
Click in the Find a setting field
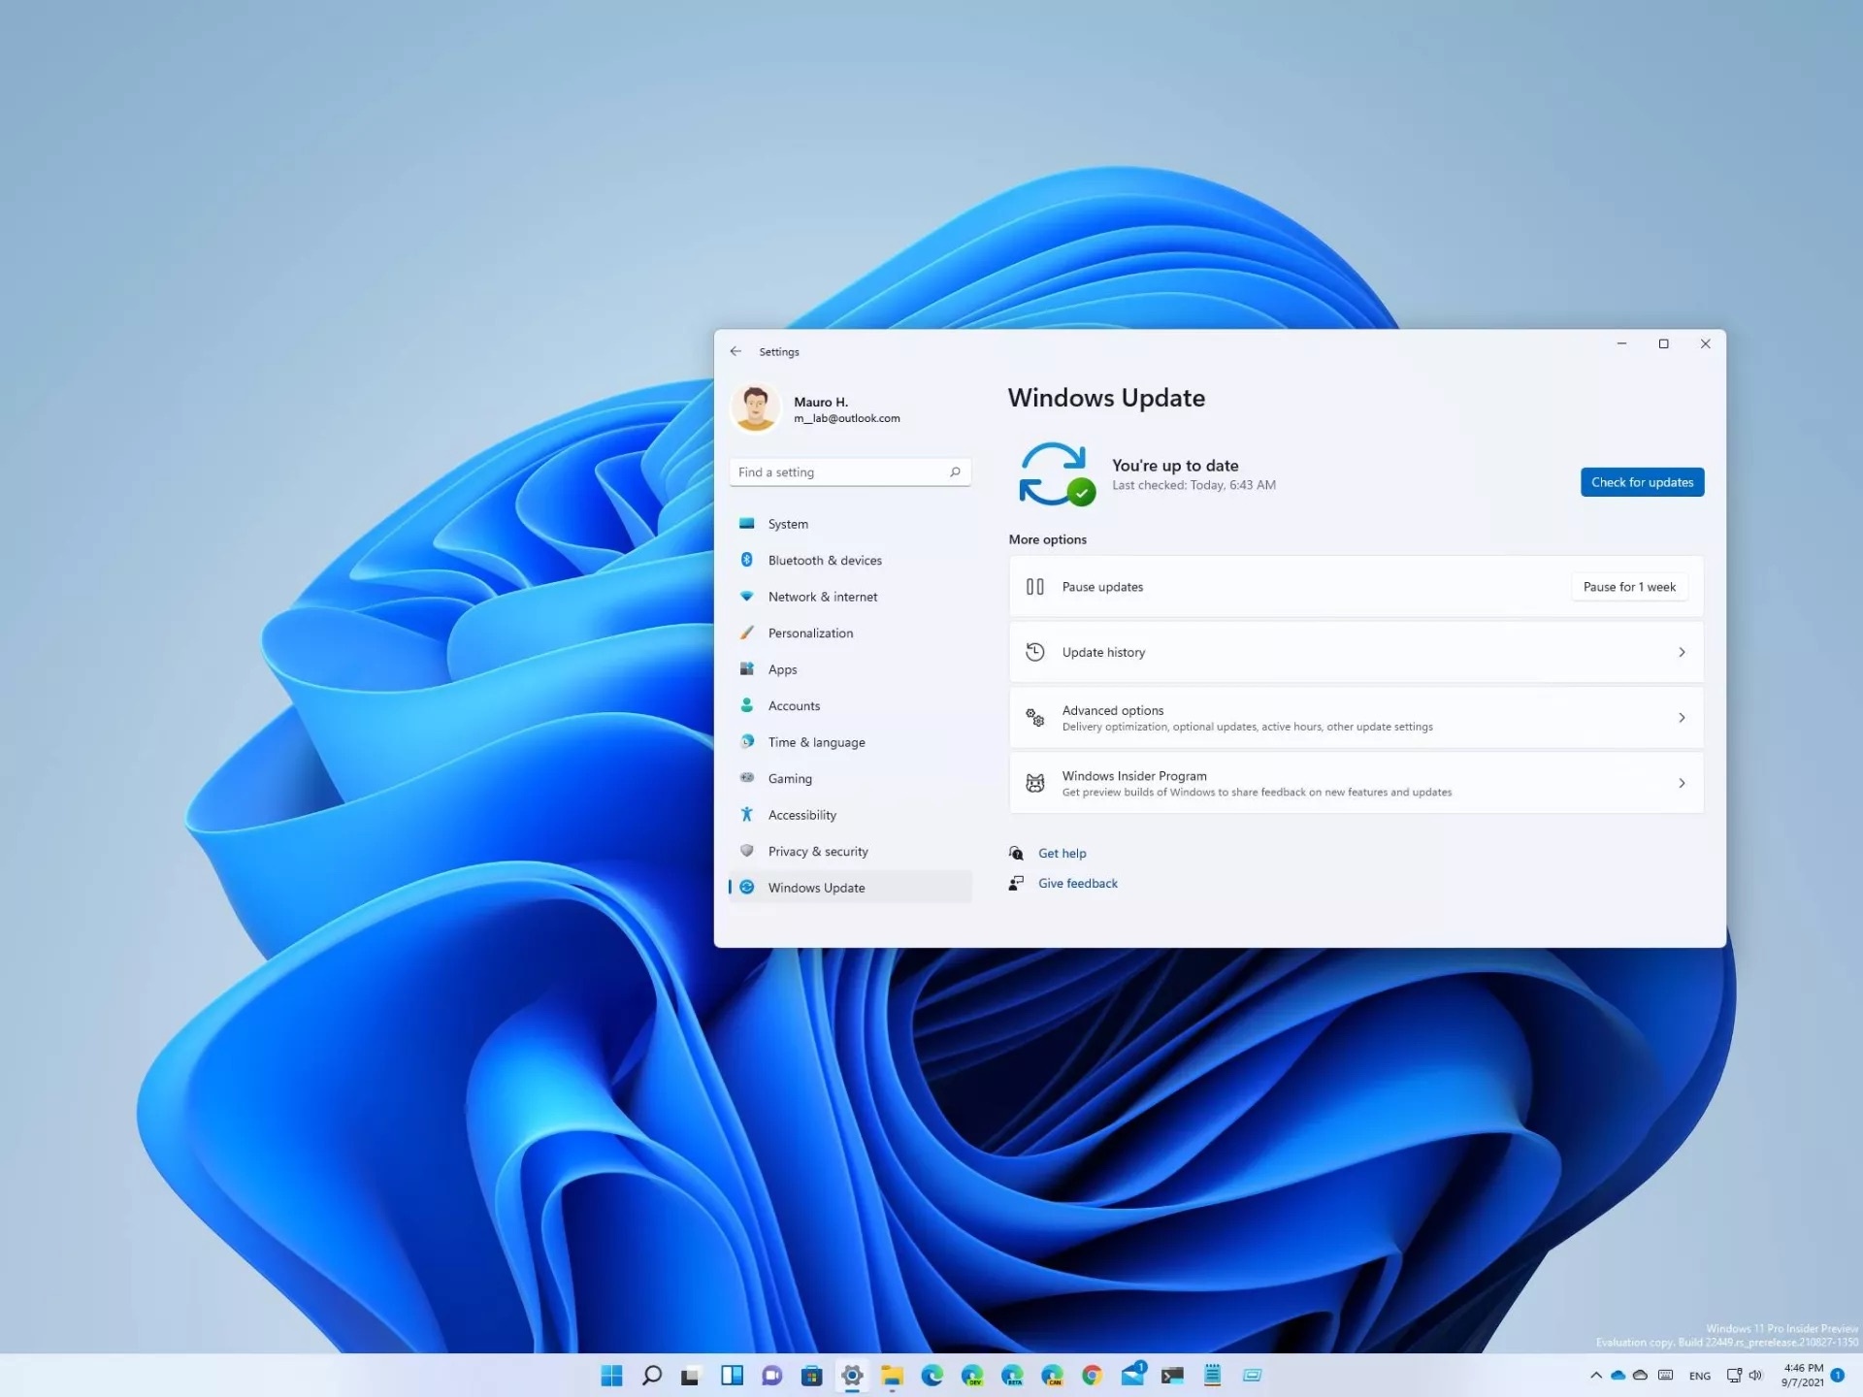[834, 472]
